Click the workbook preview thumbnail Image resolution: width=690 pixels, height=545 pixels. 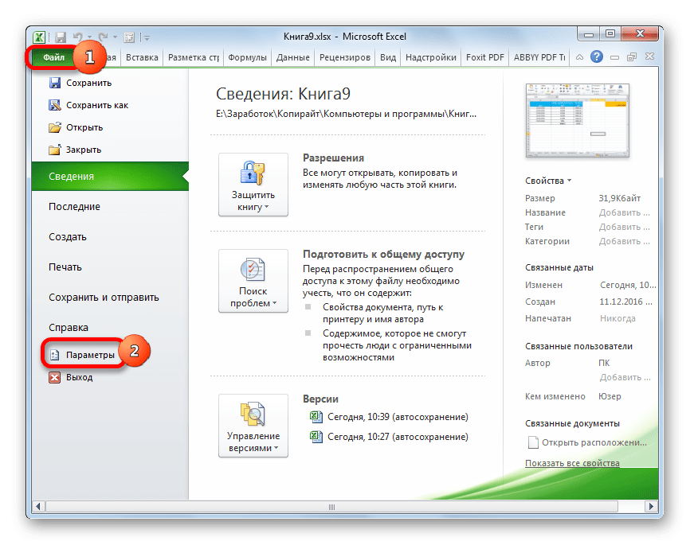(x=578, y=120)
